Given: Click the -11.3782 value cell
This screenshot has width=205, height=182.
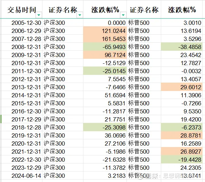Looking at the screenshot, I should (105, 168).
